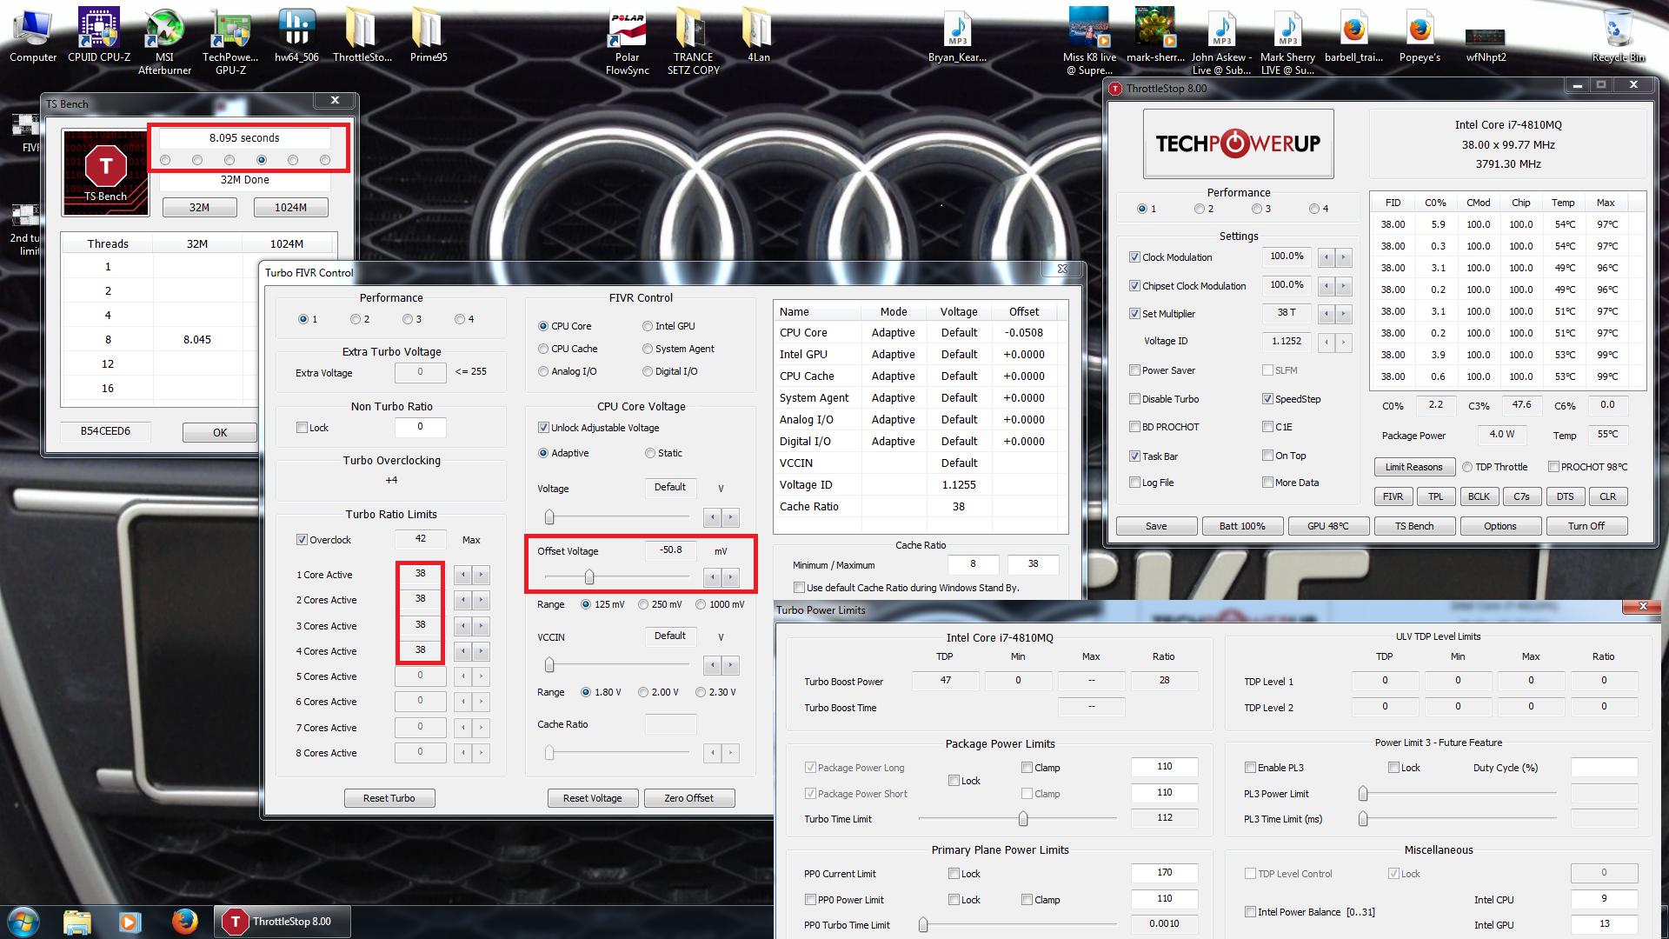Click the Save button in ThrottleStop
The image size is (1669, 939).
tap(1156, 526)
